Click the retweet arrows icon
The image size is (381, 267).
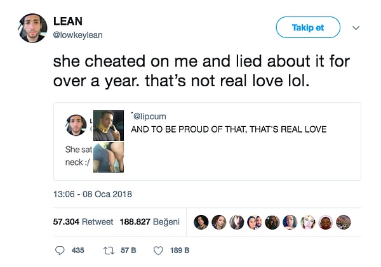(x=108, y=251)
